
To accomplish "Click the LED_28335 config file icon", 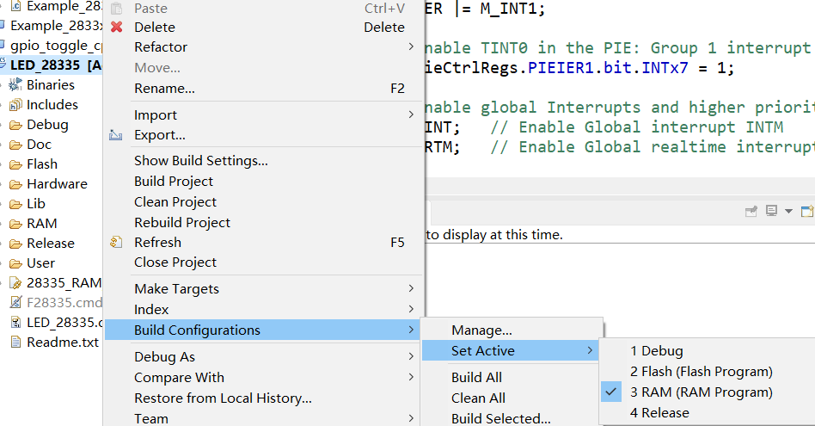I will [16, 323].
